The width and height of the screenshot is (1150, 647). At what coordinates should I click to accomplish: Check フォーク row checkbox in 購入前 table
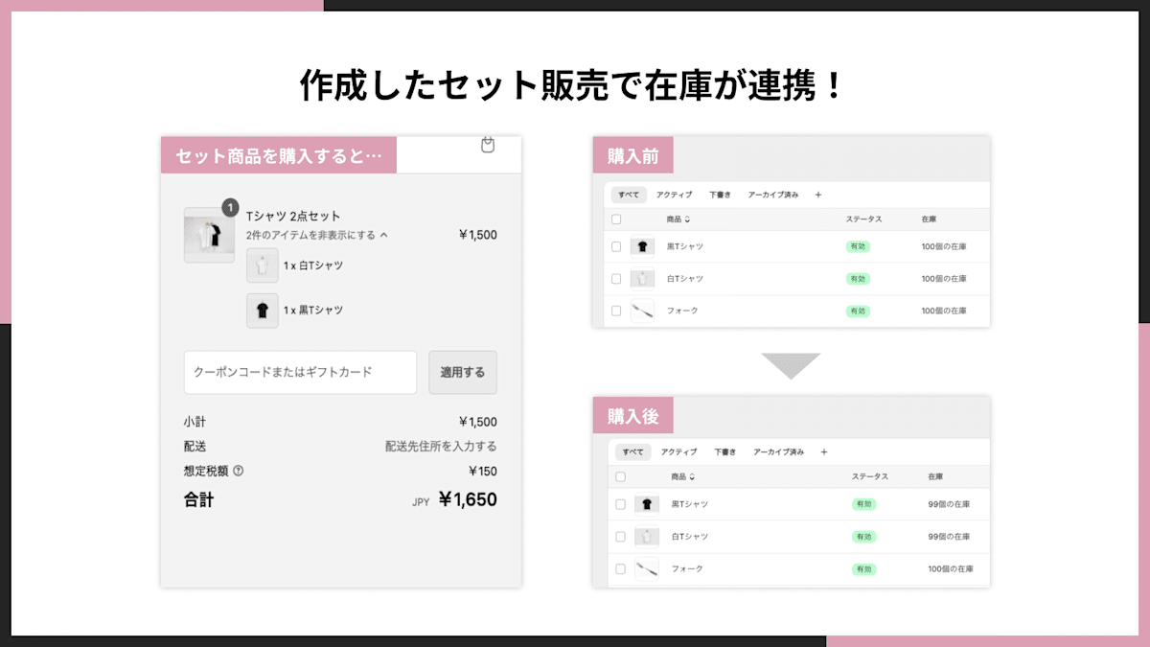pyautogui.click(x=616, y=311)
